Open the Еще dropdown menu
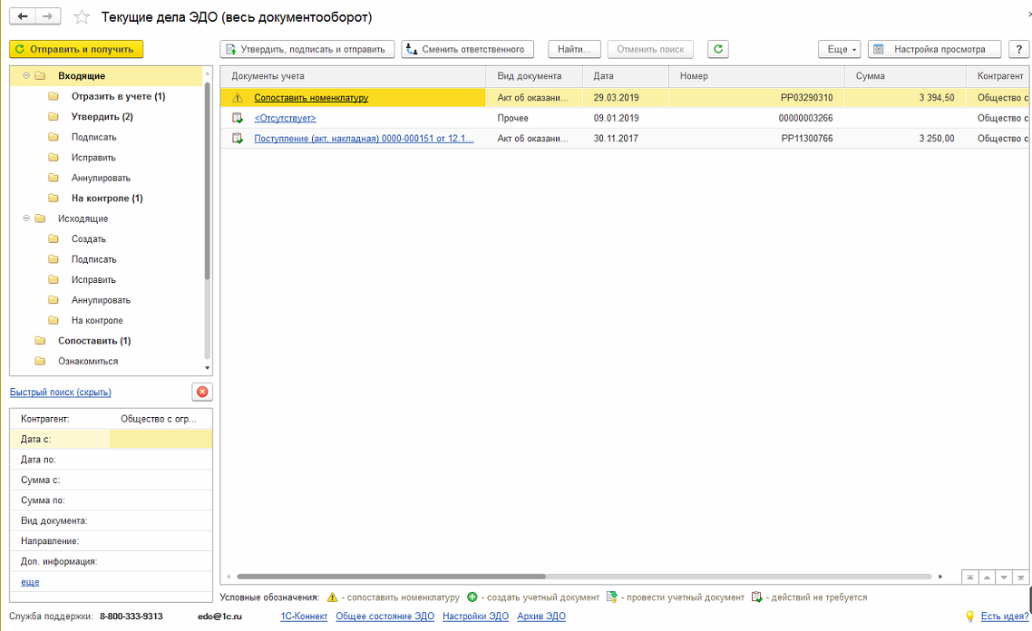Screen dimensions: 1032x631 coord(839,49)
